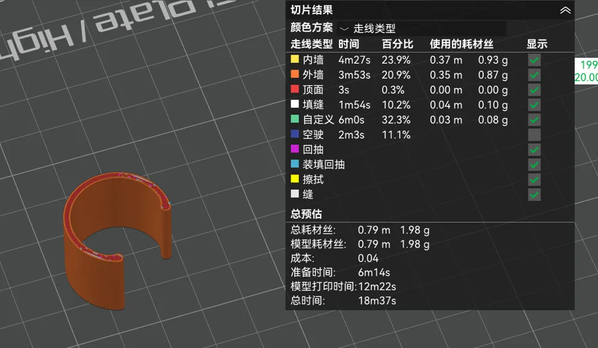Image resolution: width=598 pixels, height=348 pixels.
Task: Click the 使用的耗材丝 column header
Action: [462, 44]
